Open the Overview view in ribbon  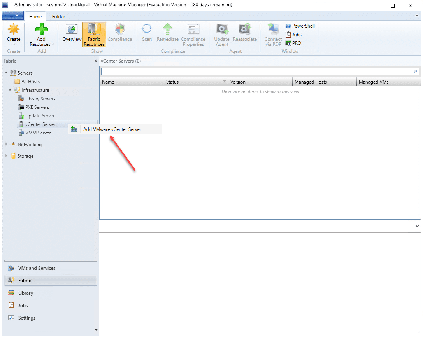coord(72,34)
